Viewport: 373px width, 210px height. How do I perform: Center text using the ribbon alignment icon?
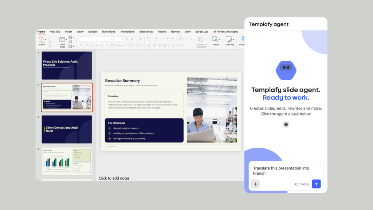[154, 45]
